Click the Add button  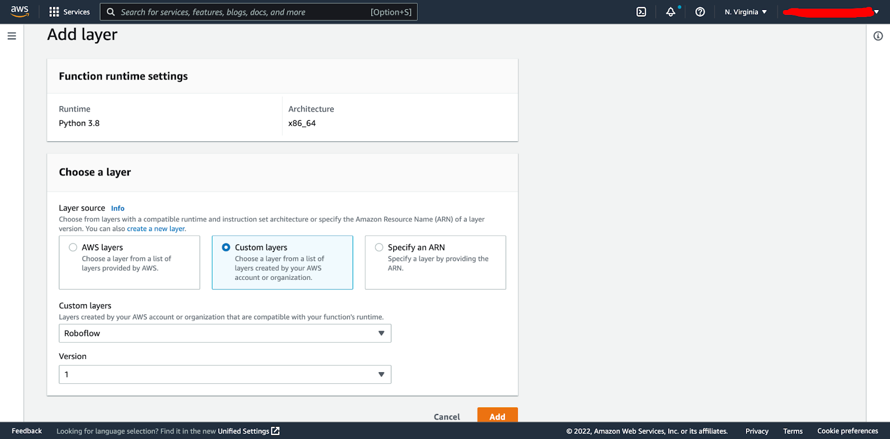[x=497, y=415]
